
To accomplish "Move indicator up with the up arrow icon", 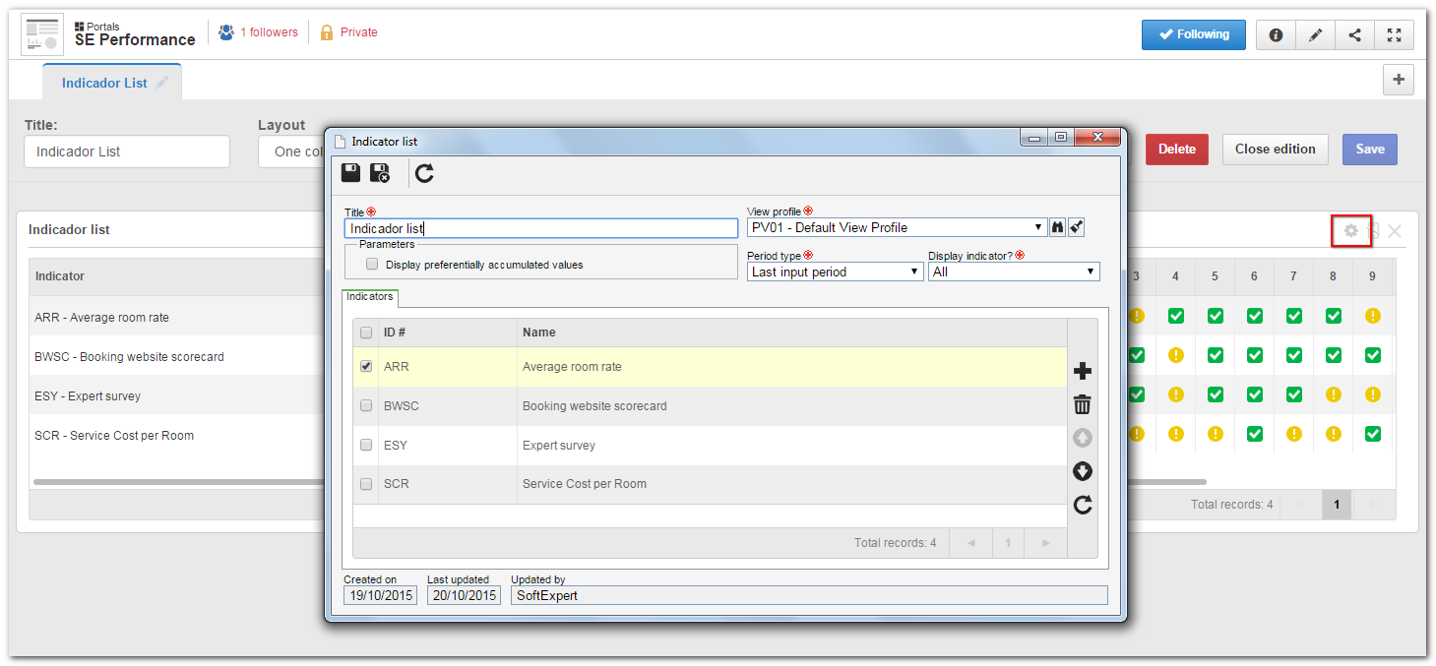I will click(x=1083, y=438).
